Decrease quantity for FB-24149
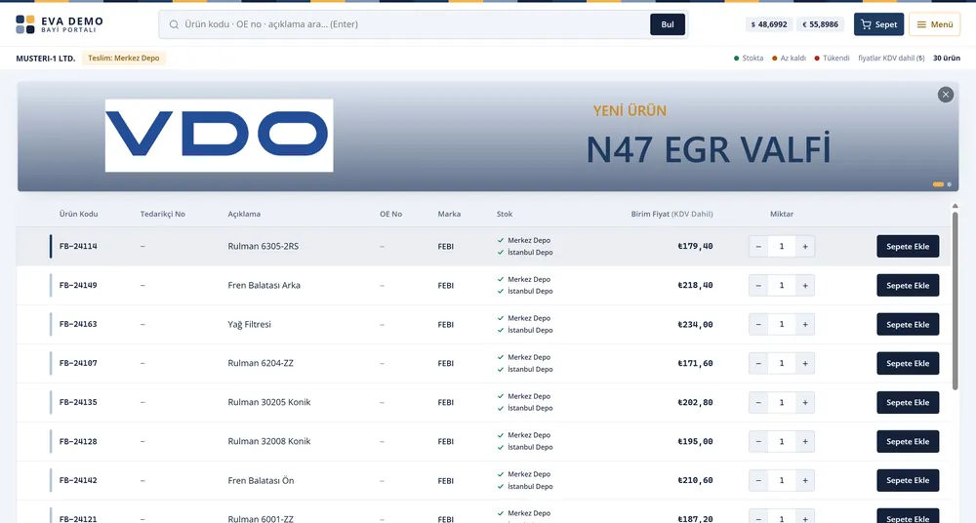Screen dimensions: 976x523 758,286
